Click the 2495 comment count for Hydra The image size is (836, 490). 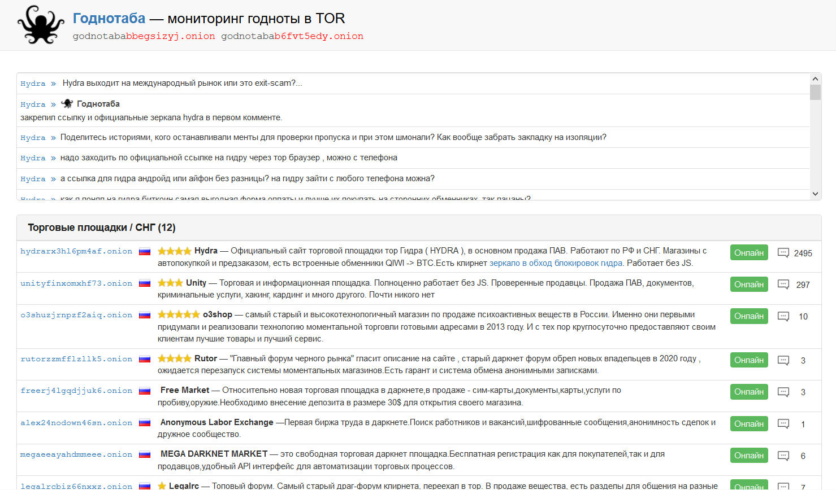[x=803, y=253]
